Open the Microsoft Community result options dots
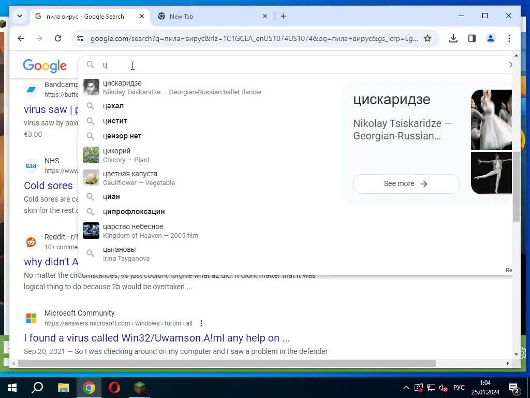The height and width of the screenshot is (398, 530). pyautogui.click(x=201, y=323)
